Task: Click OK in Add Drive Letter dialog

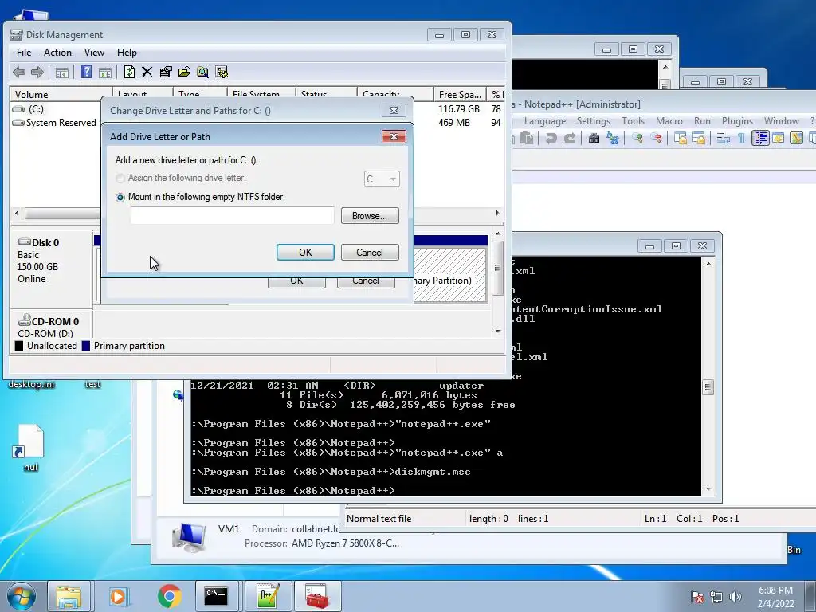Action: [x=305, y=253]
